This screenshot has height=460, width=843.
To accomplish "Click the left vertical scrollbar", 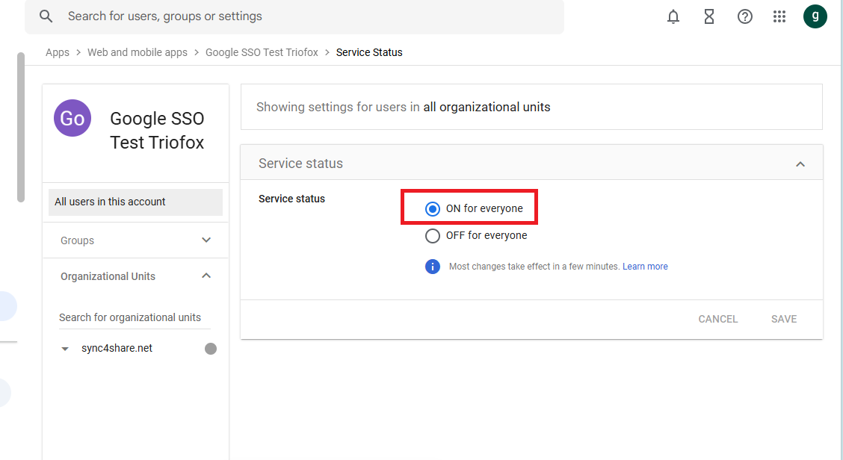I will tap(21, 128).
